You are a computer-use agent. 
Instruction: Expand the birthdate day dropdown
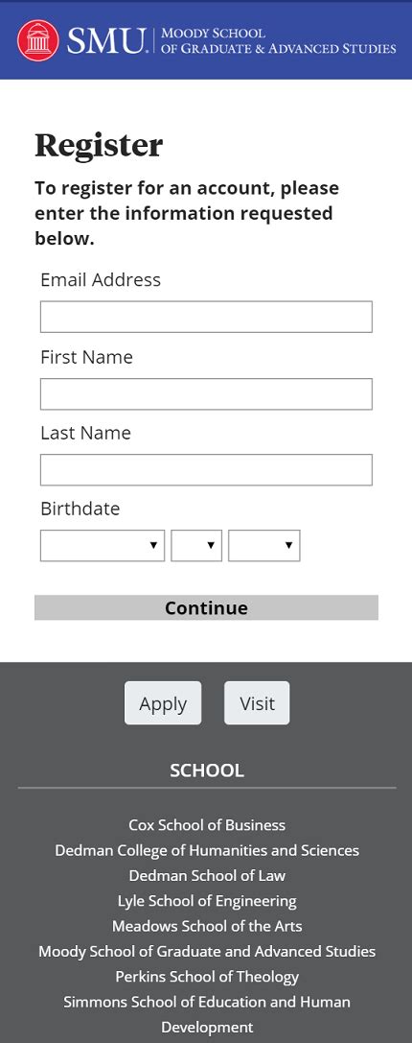pyautogui.click(x=196, y=545)
